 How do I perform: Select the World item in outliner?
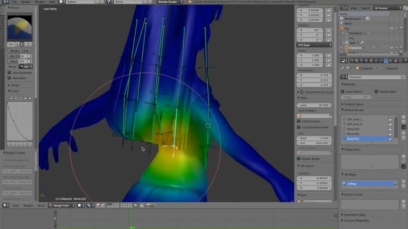(x=348, y=24)
